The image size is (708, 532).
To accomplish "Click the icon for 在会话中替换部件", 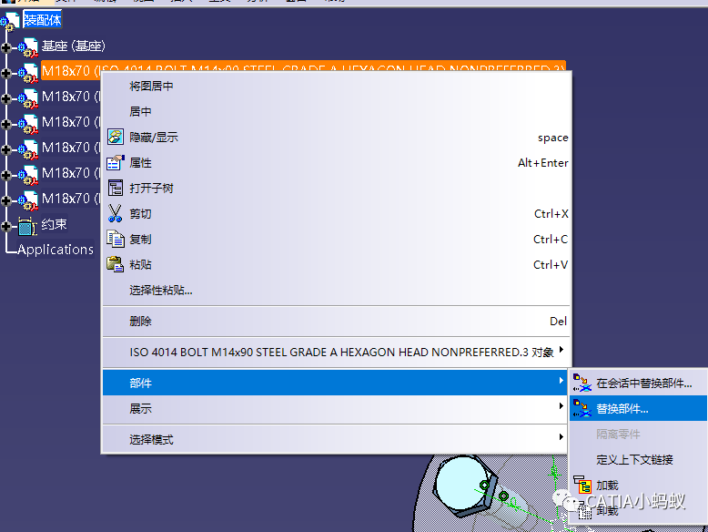I will pyautogui.click(x=582, y=383).
